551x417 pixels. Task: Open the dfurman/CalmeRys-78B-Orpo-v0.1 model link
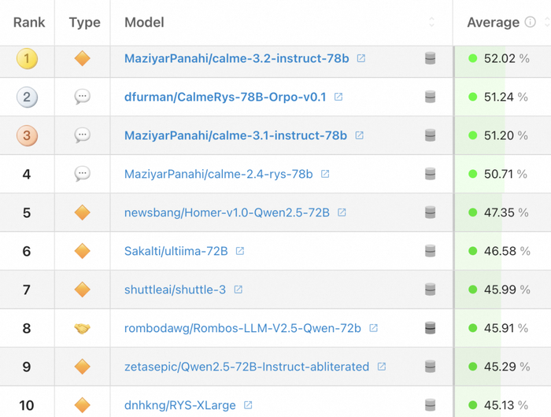tap(225, 97)
